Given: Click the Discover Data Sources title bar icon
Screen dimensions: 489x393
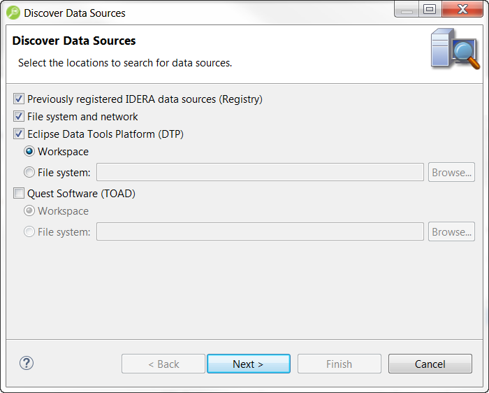Looking at the screenshot, I should point(13,12).
